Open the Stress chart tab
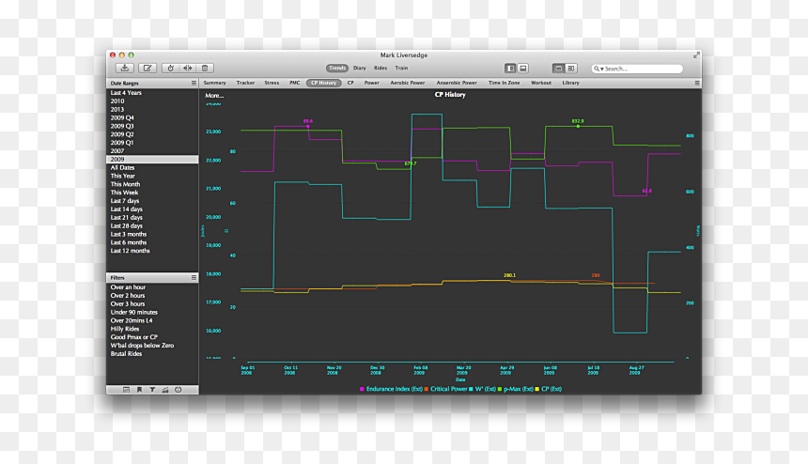Image resolution: width=808 pixels, height=464 pixels. tap(272, 83)
